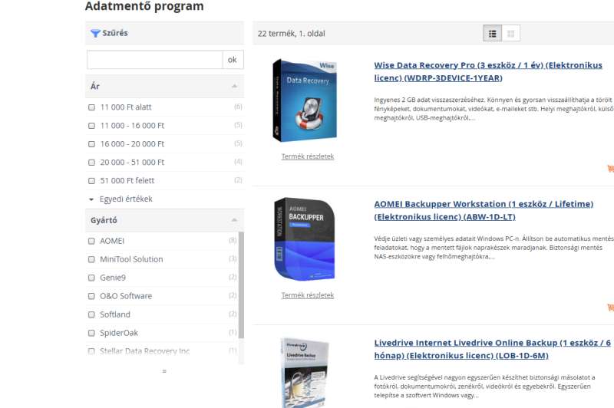Select the MiniTool Solution checkbox
The height and width of the screenshot is (408, 614).
[92, 259]
